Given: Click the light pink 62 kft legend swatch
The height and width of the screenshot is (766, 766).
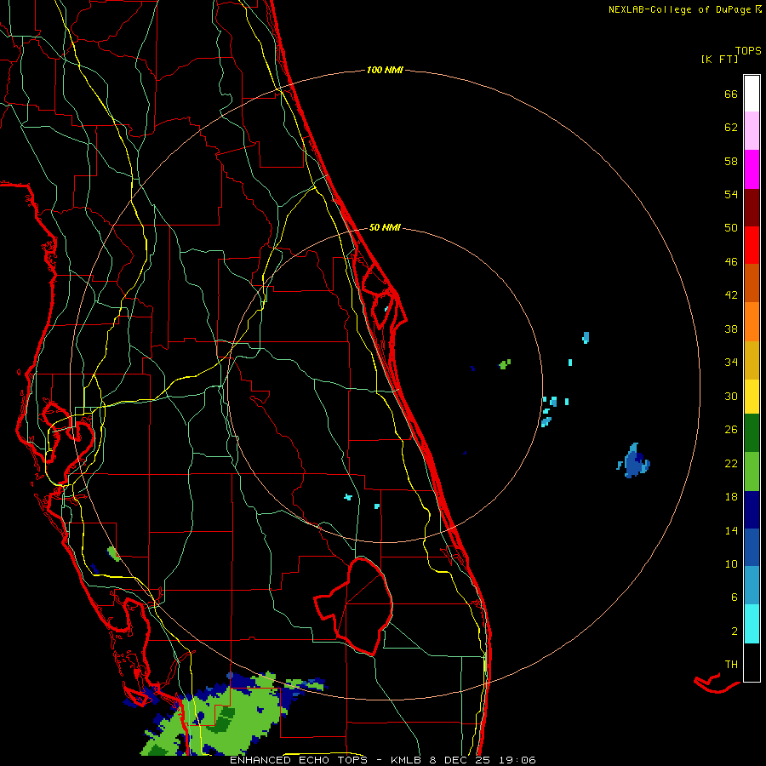Looking at the screenshot, I should click(752, 130).
